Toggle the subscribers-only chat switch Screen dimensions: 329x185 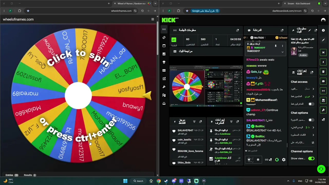point(311,104)
